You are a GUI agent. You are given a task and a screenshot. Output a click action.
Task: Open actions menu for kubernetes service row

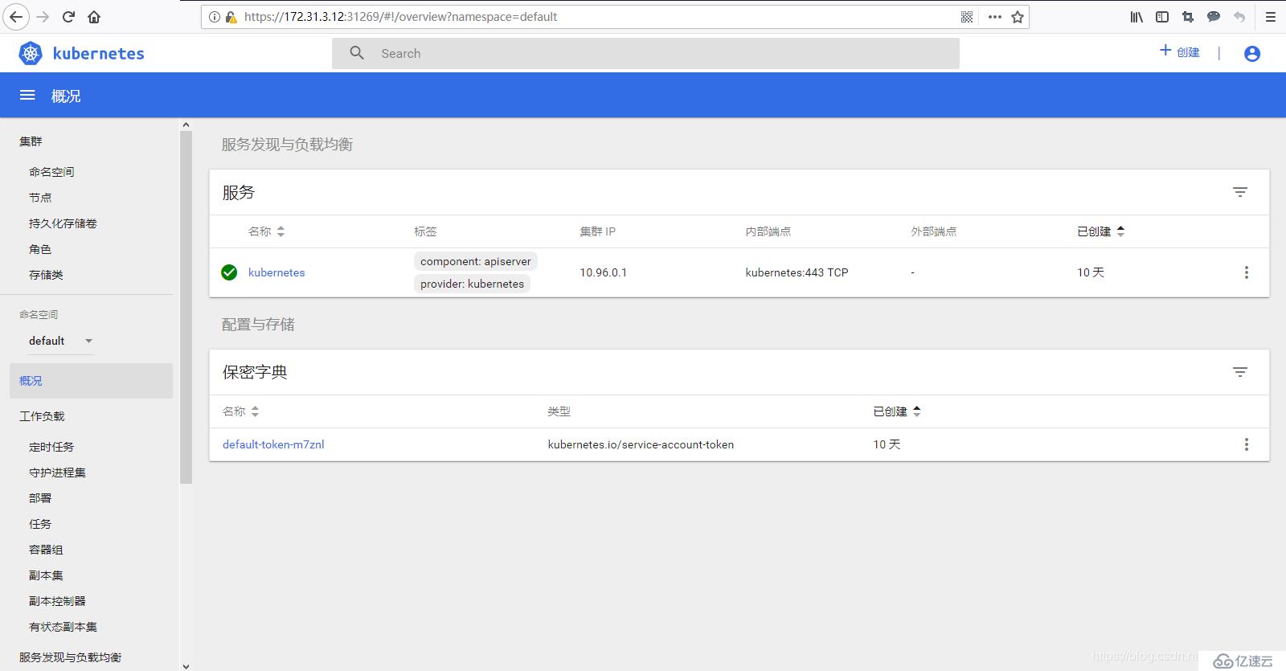1247,272
